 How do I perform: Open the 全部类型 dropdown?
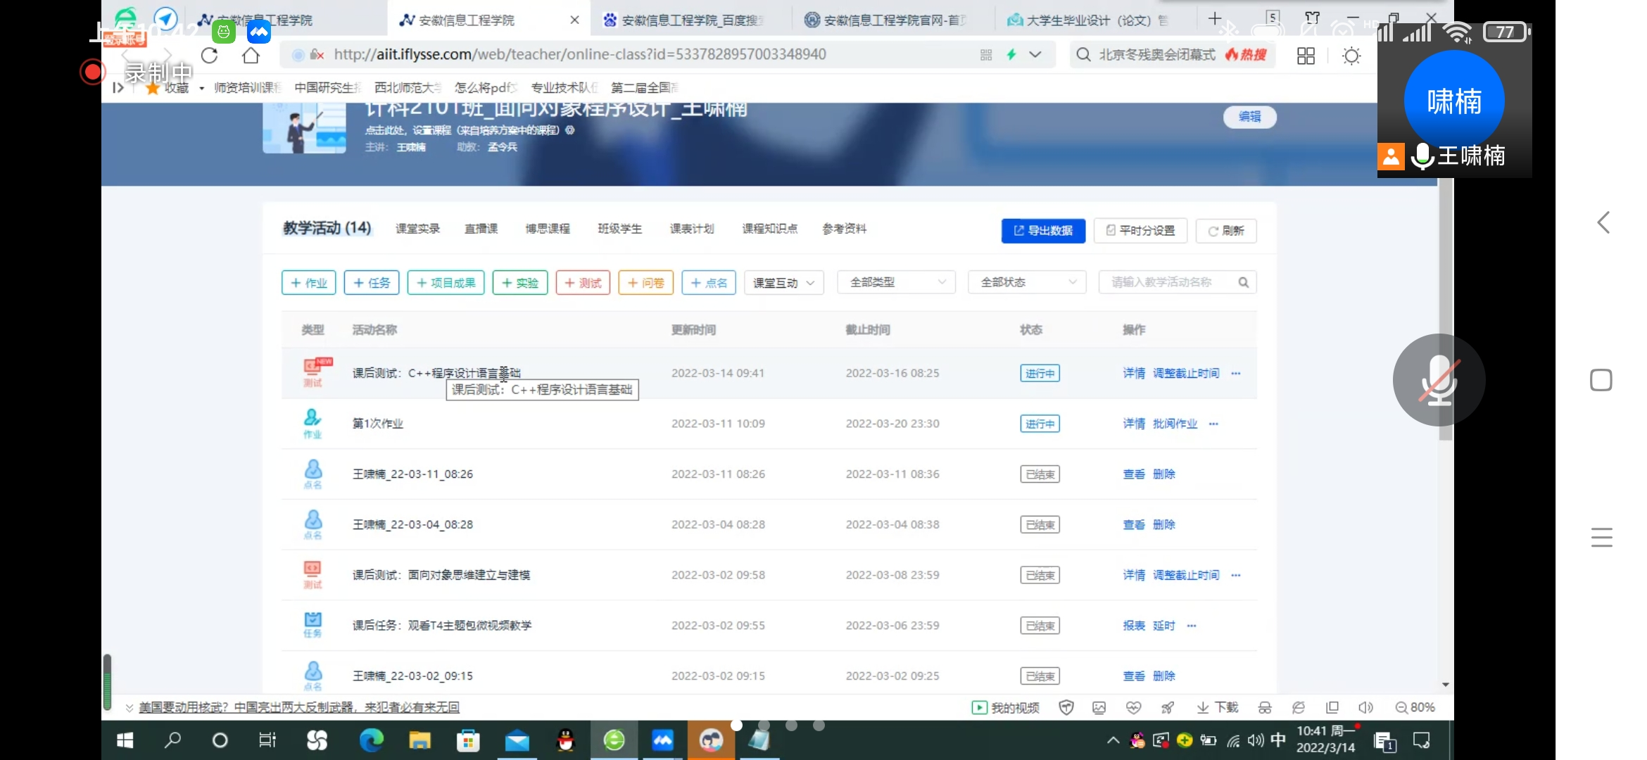point(895,281)
